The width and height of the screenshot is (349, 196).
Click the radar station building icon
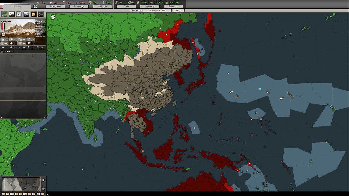click(x=20, y=43)
